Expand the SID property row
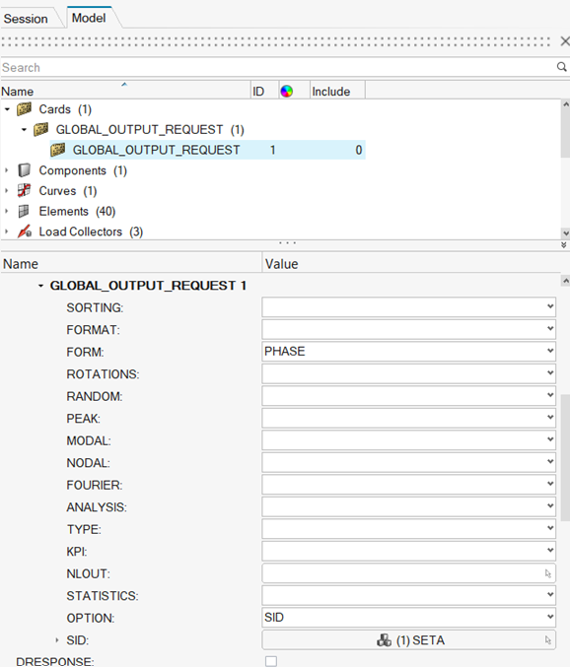This screenshot has height=667, width=570. [x=57, y=639]
